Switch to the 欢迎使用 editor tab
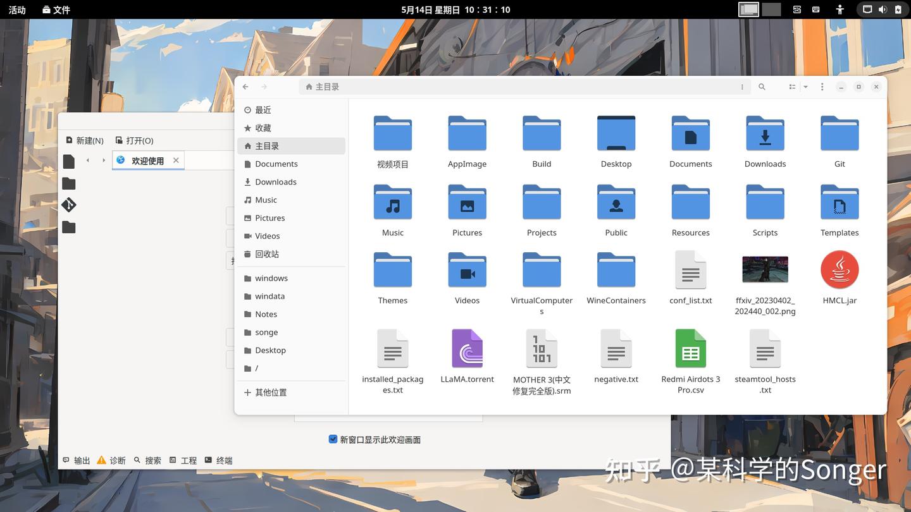 pos(147,161)
